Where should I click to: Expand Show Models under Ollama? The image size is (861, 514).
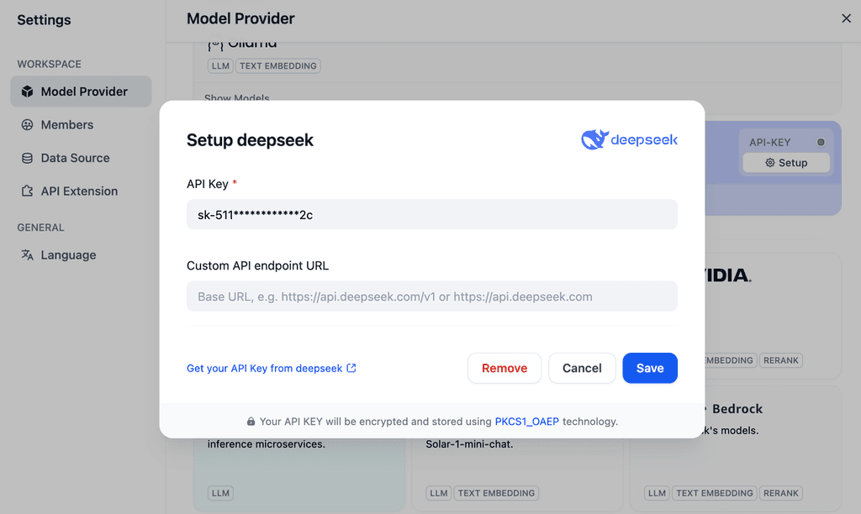(235, 98)
